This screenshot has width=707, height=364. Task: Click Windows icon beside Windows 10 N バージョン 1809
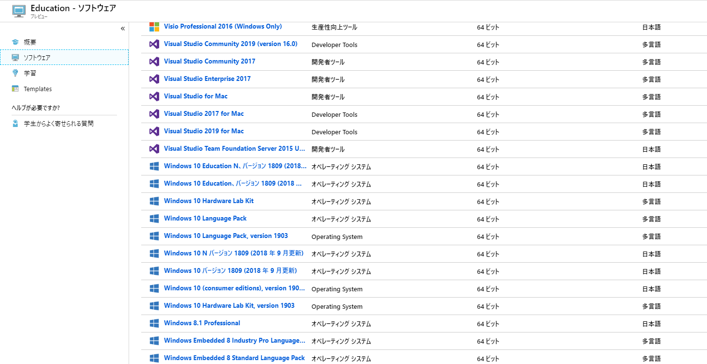tap(154, 253)
